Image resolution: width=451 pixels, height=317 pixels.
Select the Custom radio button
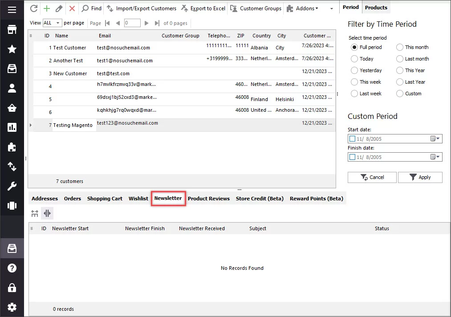click(400, 93)
